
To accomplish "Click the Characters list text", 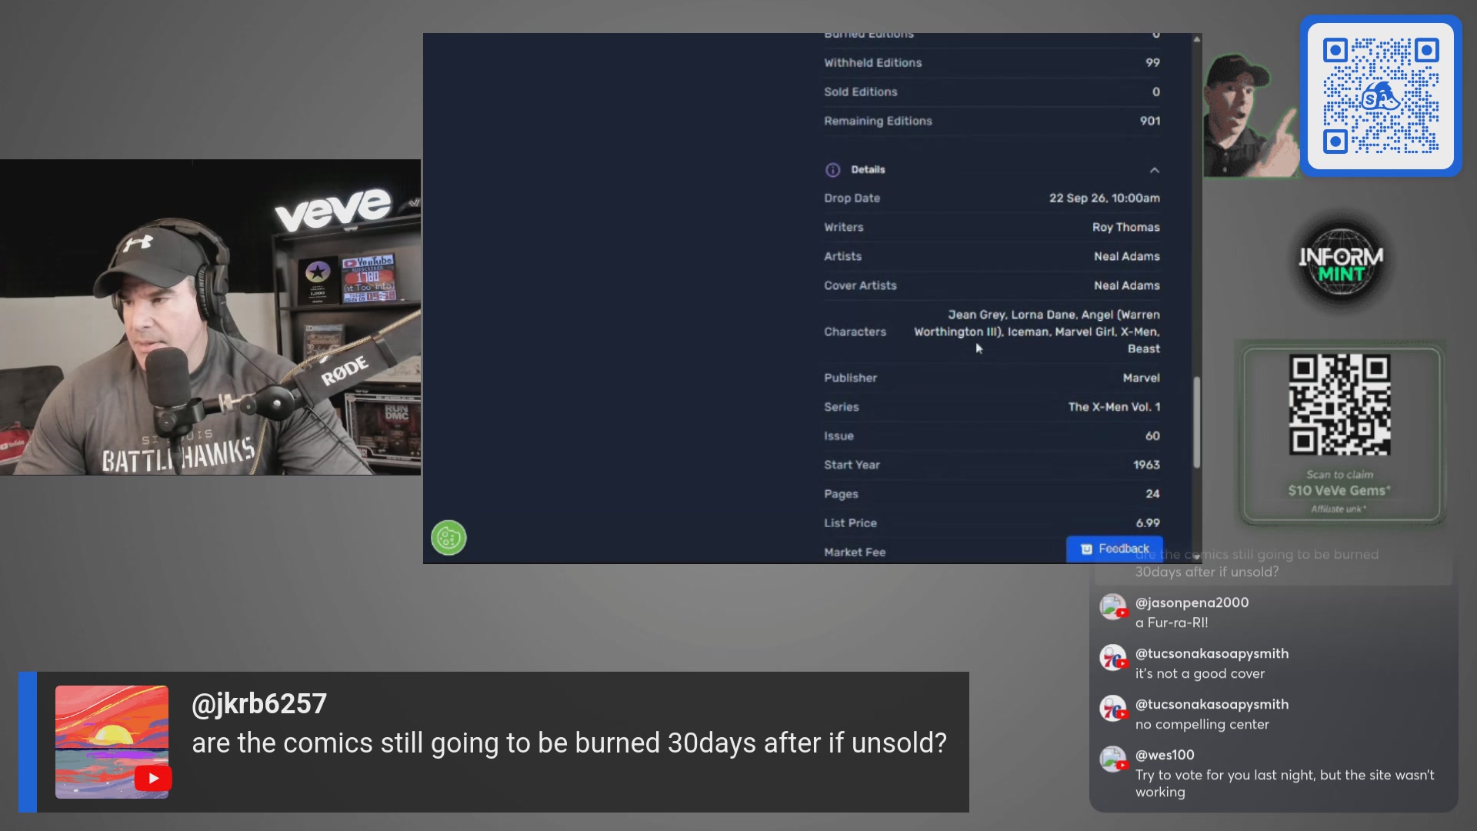I will pyautogui.click(x=1036, y=332).
